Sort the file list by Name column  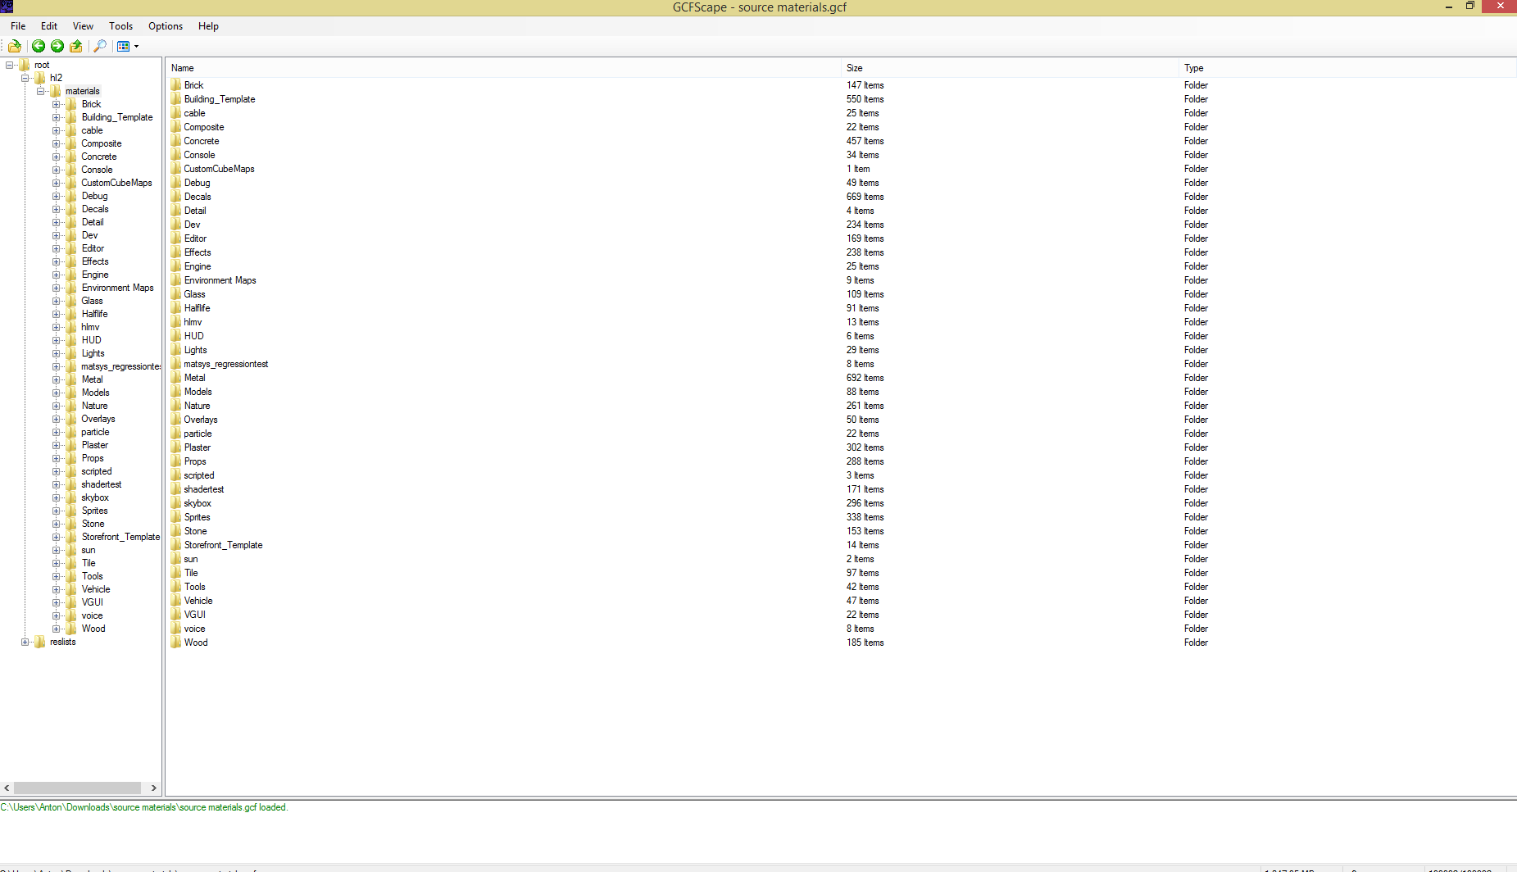[504, 68]
